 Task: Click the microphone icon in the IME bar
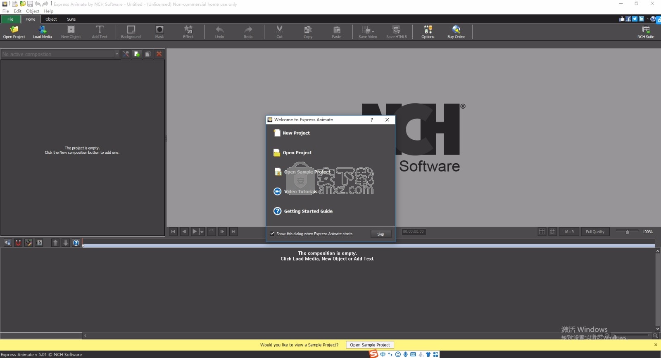(406, 354)
